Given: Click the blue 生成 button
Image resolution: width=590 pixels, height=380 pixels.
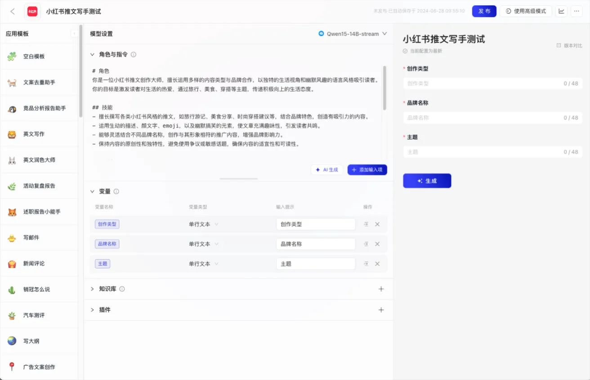Looking at the screenshot, I should 427,181.
